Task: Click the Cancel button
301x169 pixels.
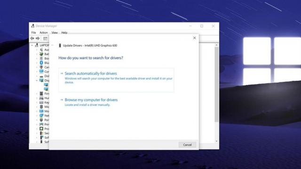Action: (x=187, y=145)
